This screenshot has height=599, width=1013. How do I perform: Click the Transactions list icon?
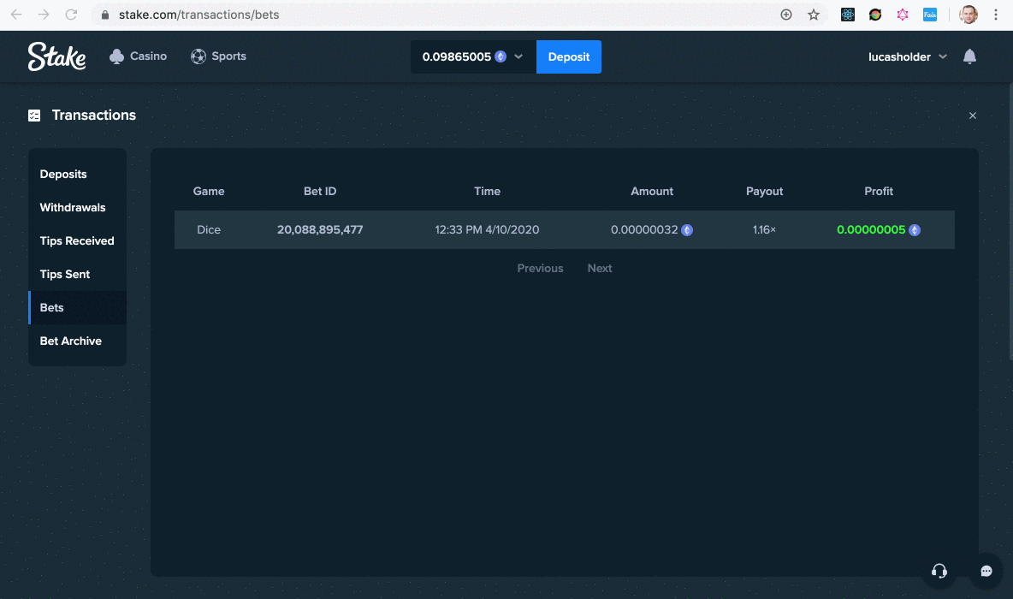(x=34, y=115)
